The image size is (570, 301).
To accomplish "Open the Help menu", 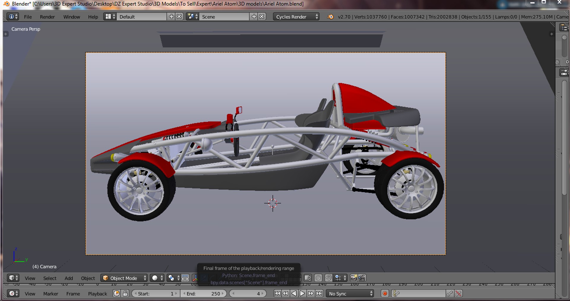I will tap(93, 17).
